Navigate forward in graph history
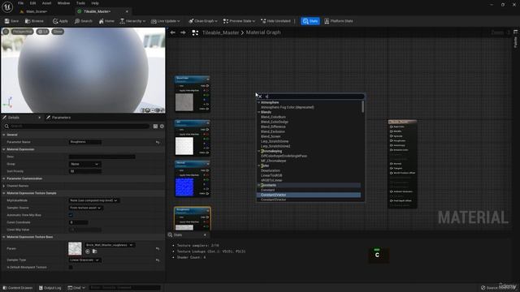520x292 pixels. 183,32
